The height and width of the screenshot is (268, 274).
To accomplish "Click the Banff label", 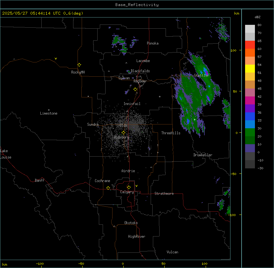I will (x=39, y=180).
